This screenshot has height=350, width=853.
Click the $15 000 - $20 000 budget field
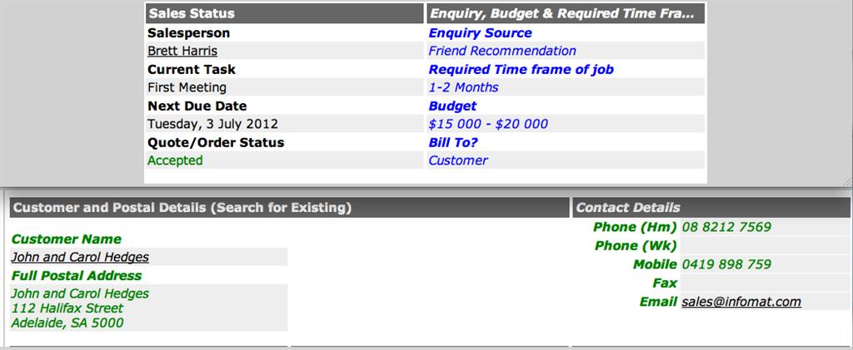click(566, 124)
